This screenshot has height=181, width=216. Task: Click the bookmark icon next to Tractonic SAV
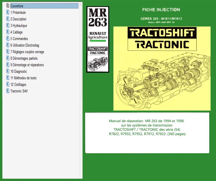tap(8, 91)
